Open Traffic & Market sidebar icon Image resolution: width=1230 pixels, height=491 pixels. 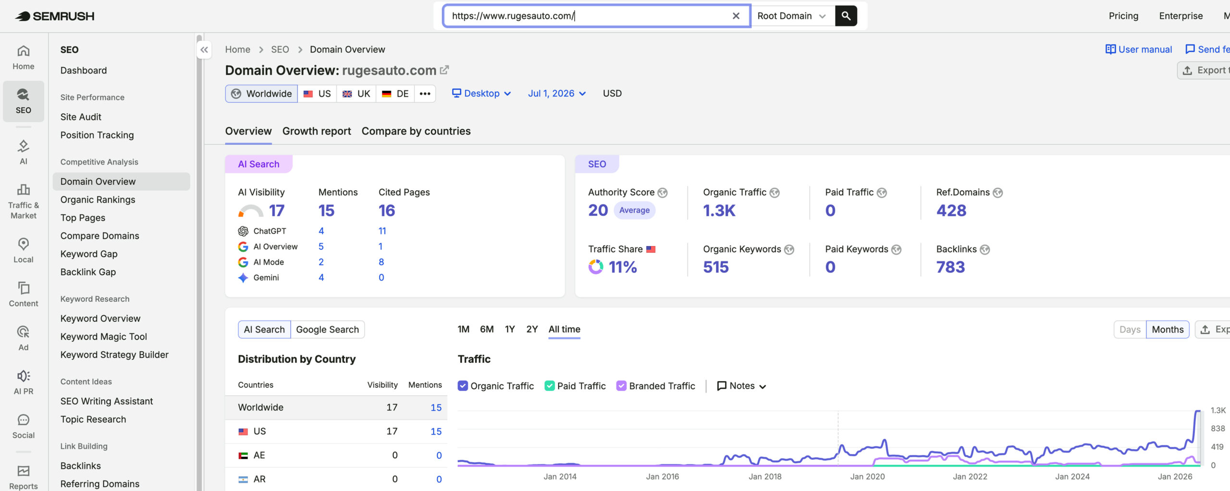pyautogui.click(x=23, y=201)
